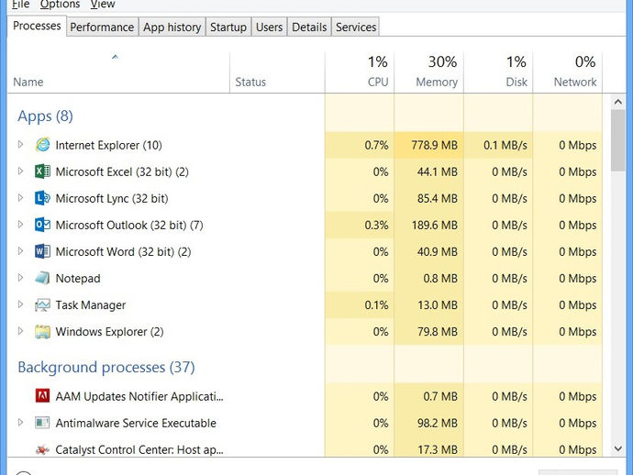Click the Windows Explorer folder icon
This screenshot has width=633, height=475.
42,331
